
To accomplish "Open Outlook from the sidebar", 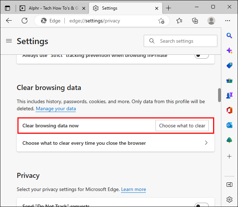I will click(x=229, y=126).
